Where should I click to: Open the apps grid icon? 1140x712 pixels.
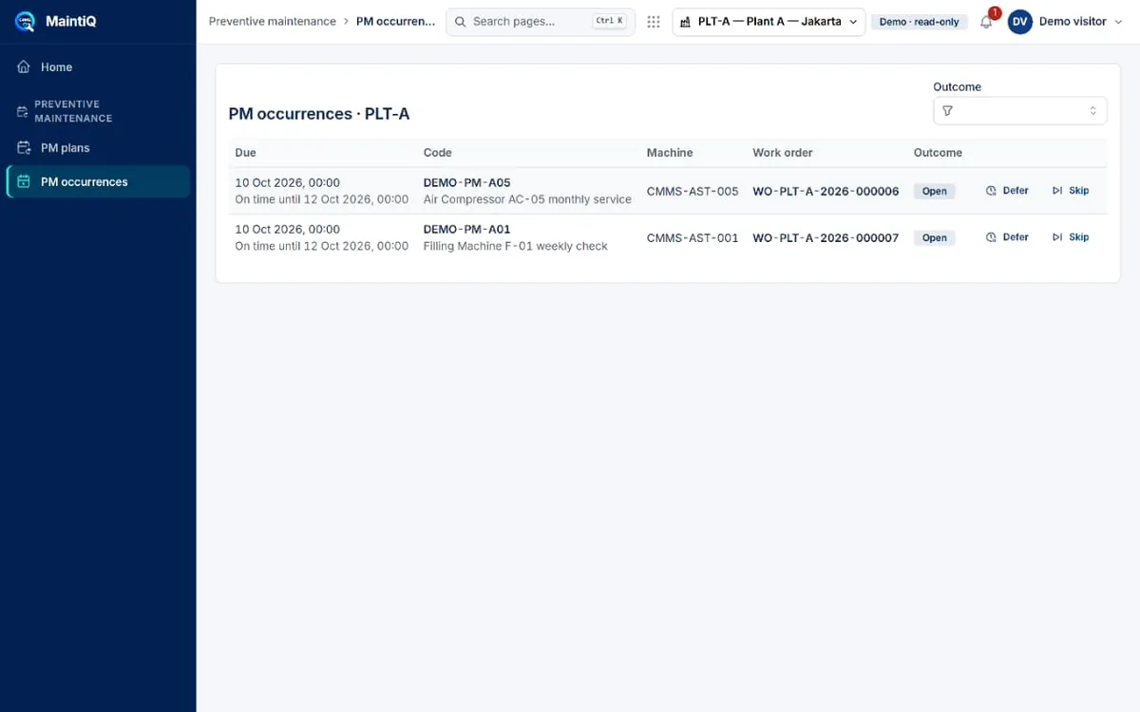coord(654,22)
